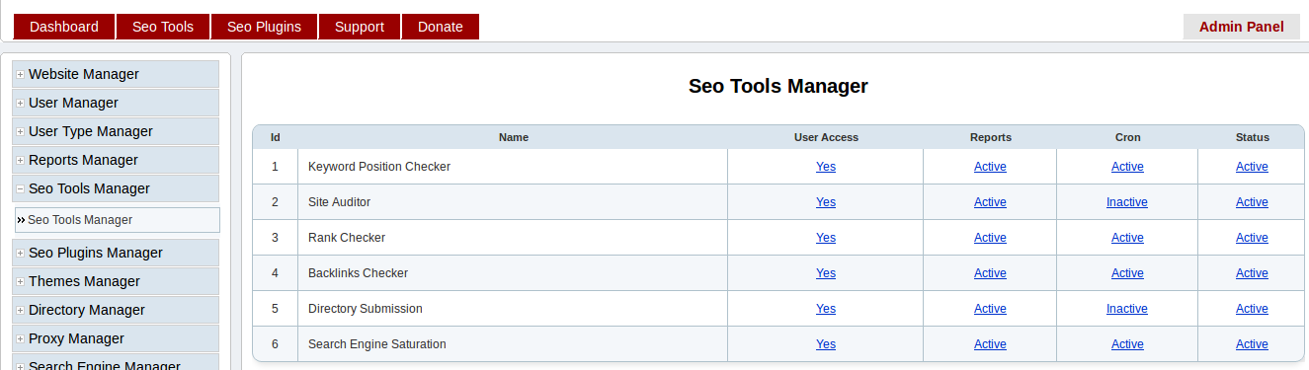The height and width of the screenshot is (370, 1309).
Task: Toggle Reports Active for Directory Submission
Action: tap(990, 309)
